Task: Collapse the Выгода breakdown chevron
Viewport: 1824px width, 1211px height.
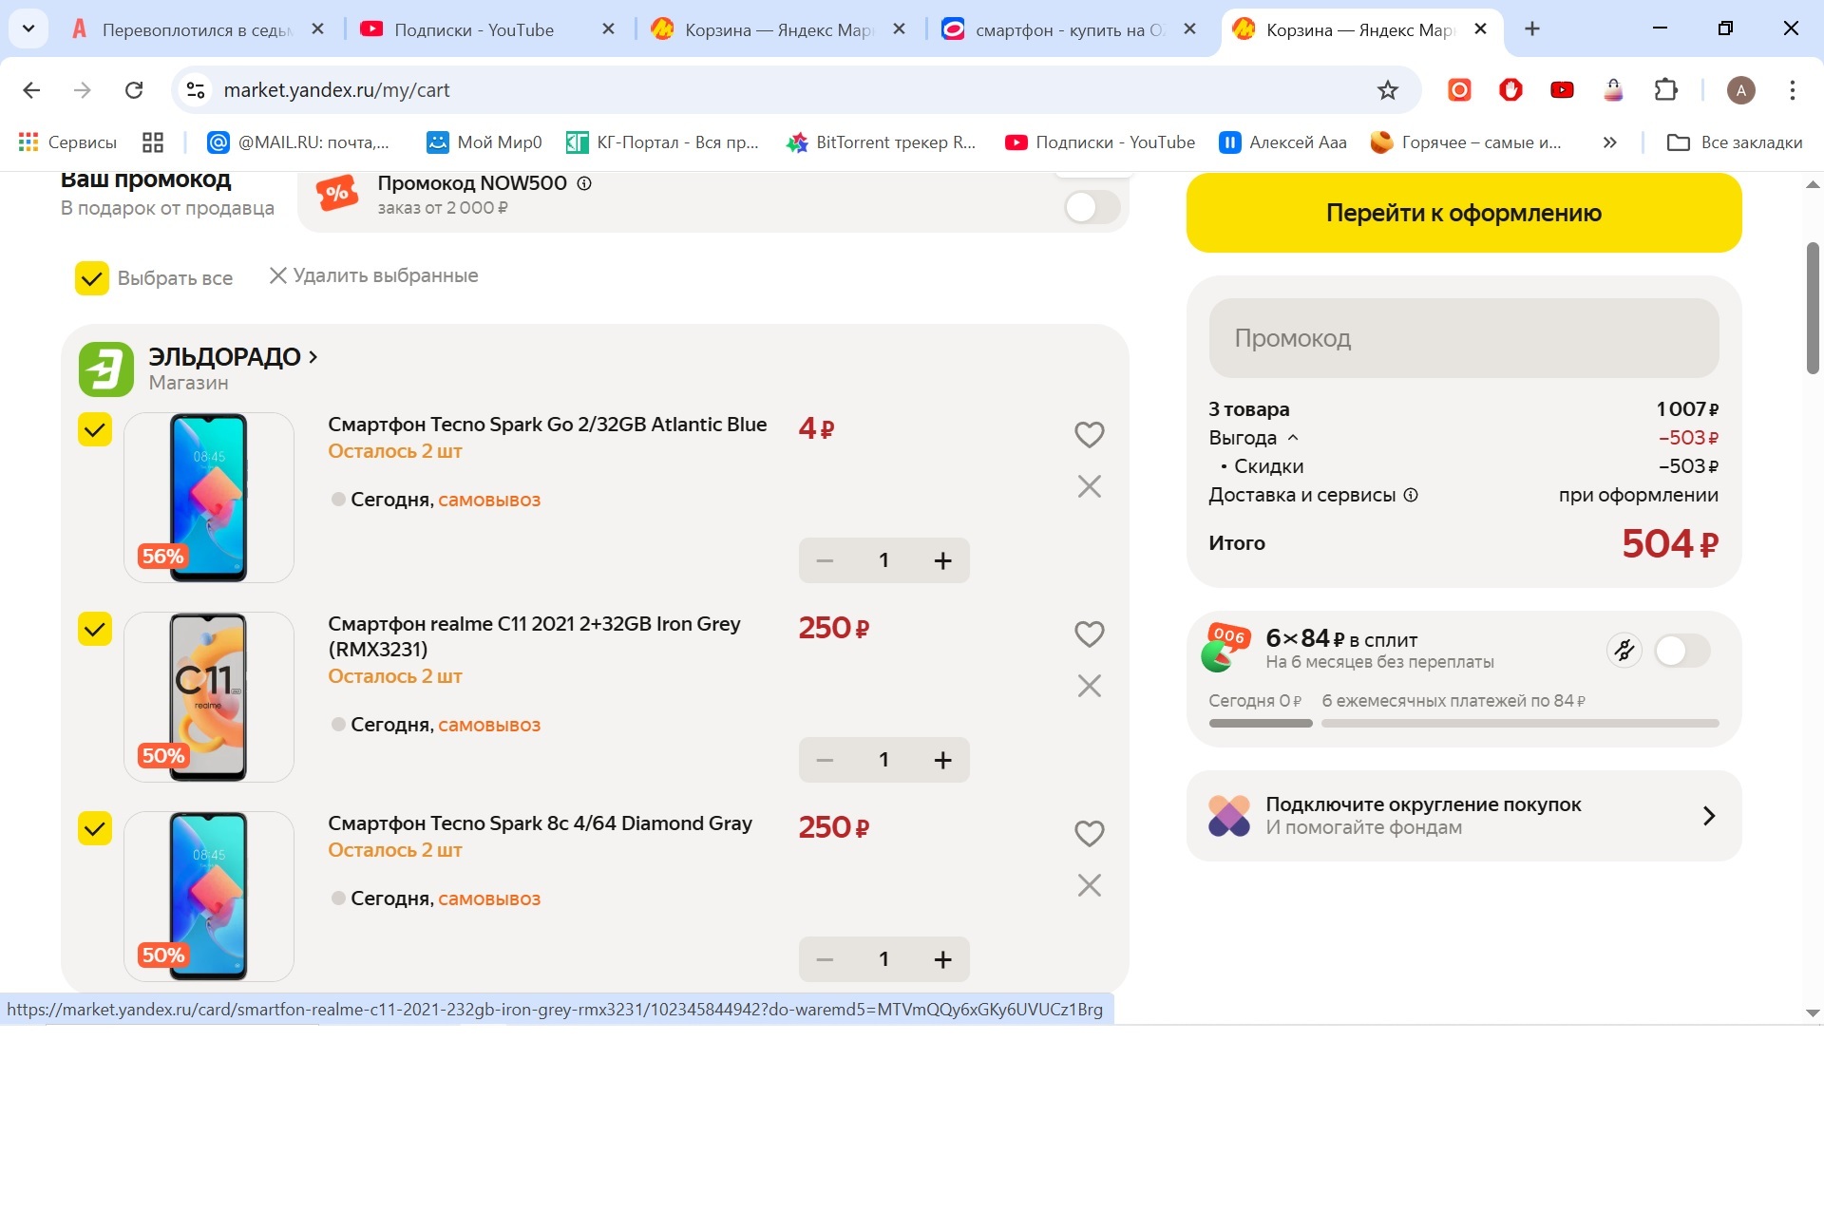Action: [x=1293, y=438]
